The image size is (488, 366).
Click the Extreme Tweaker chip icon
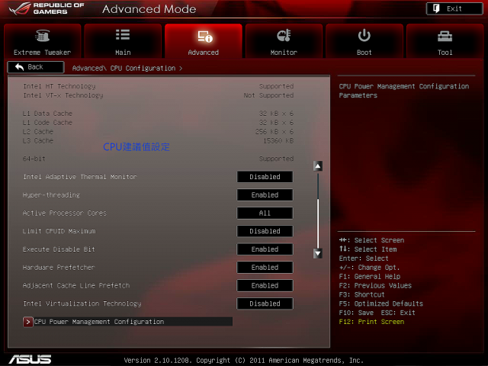43,36
